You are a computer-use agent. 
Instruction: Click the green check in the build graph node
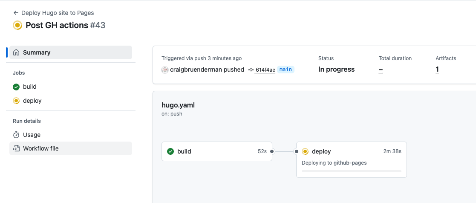pyautogui.click(x=170, y=151)
